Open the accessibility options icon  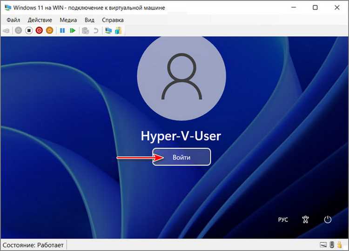(306, 219)
